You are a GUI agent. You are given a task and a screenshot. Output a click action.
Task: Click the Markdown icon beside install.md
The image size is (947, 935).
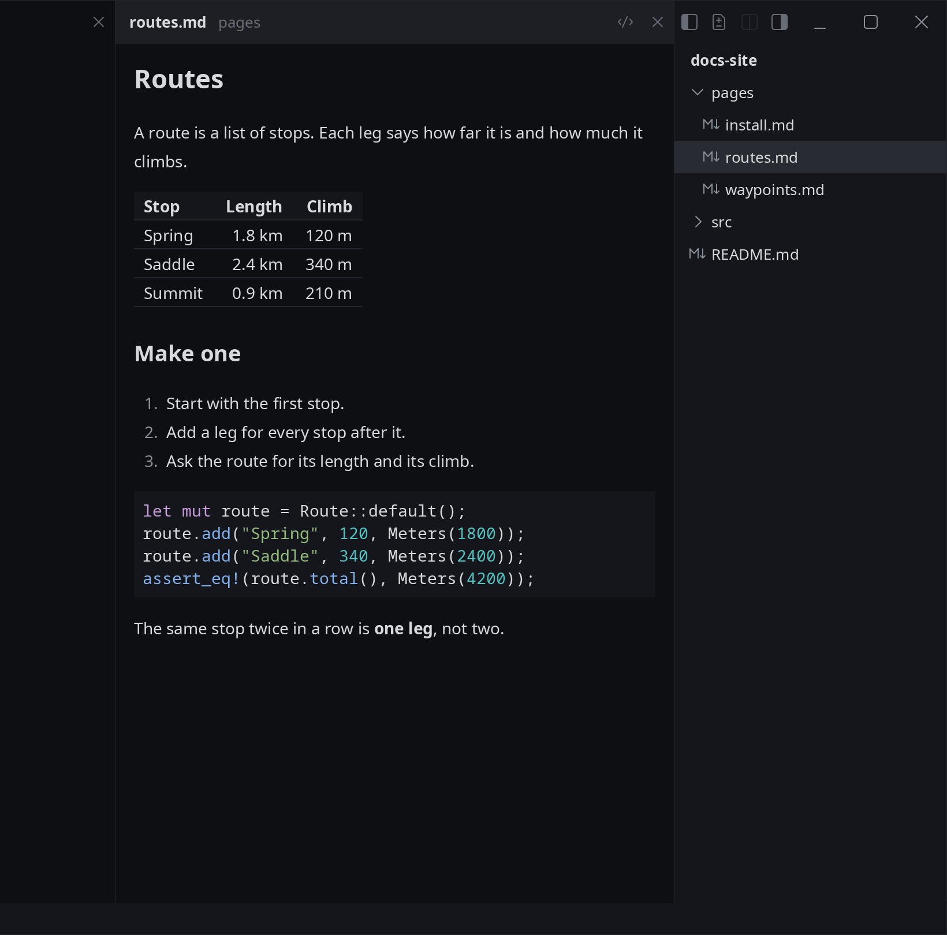coord(711,124)
